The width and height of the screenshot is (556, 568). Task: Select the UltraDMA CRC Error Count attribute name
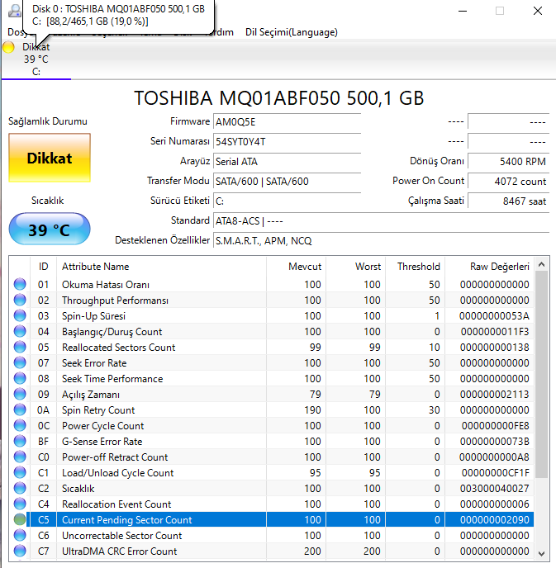tap(119, 551)
